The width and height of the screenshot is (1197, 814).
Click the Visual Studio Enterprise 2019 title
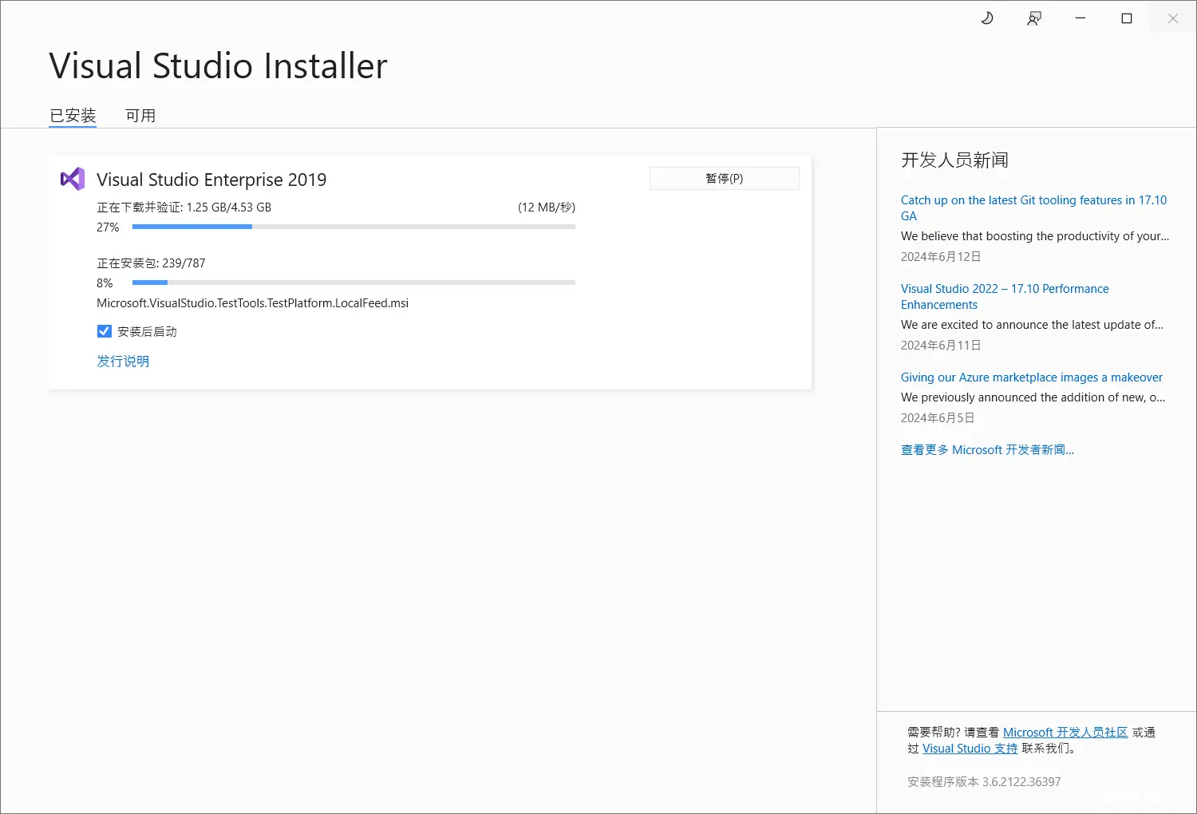pos(211,180)
